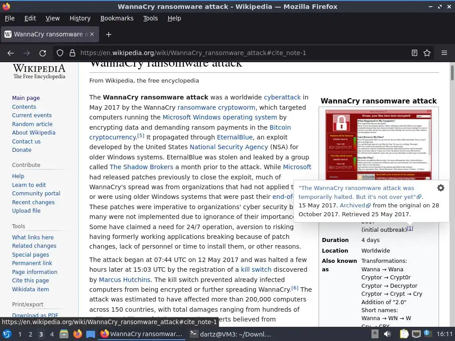This screenshot has height=341, width=455.
Task: Click the 16:11 taskbar clock
Action: 444,334
